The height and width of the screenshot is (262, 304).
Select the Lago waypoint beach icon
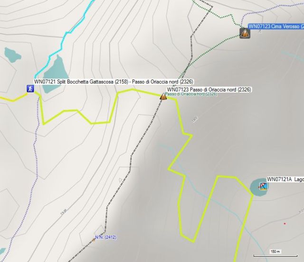(x=263, y=186)
